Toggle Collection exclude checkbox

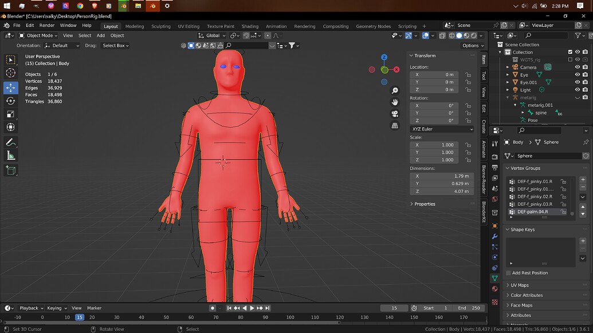click(570, 52)
